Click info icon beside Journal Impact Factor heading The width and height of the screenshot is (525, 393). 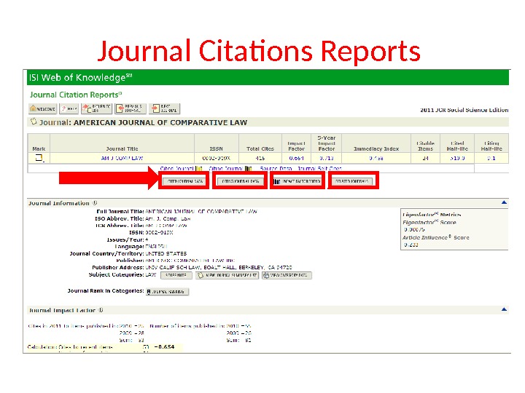101,310
